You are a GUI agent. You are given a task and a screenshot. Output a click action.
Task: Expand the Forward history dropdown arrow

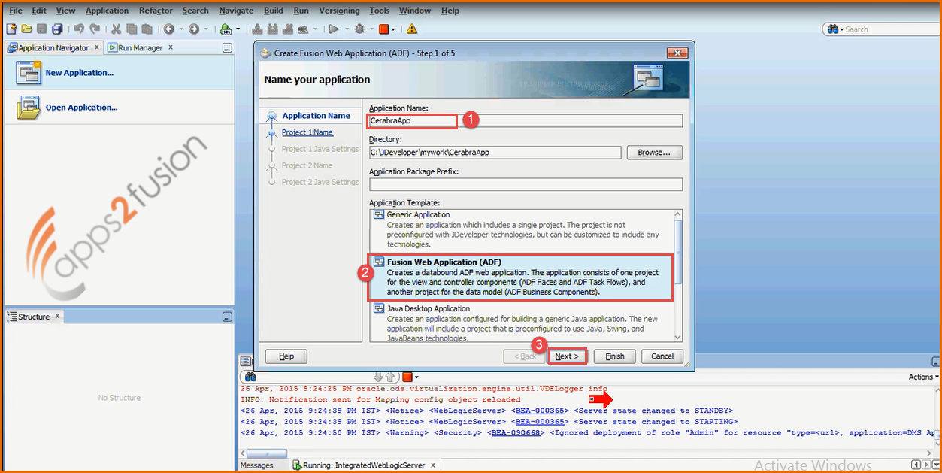205,29
